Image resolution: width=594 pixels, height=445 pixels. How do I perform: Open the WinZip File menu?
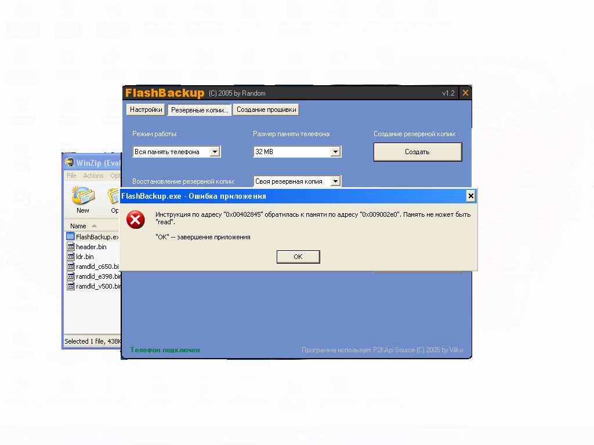tap(71, 176)
